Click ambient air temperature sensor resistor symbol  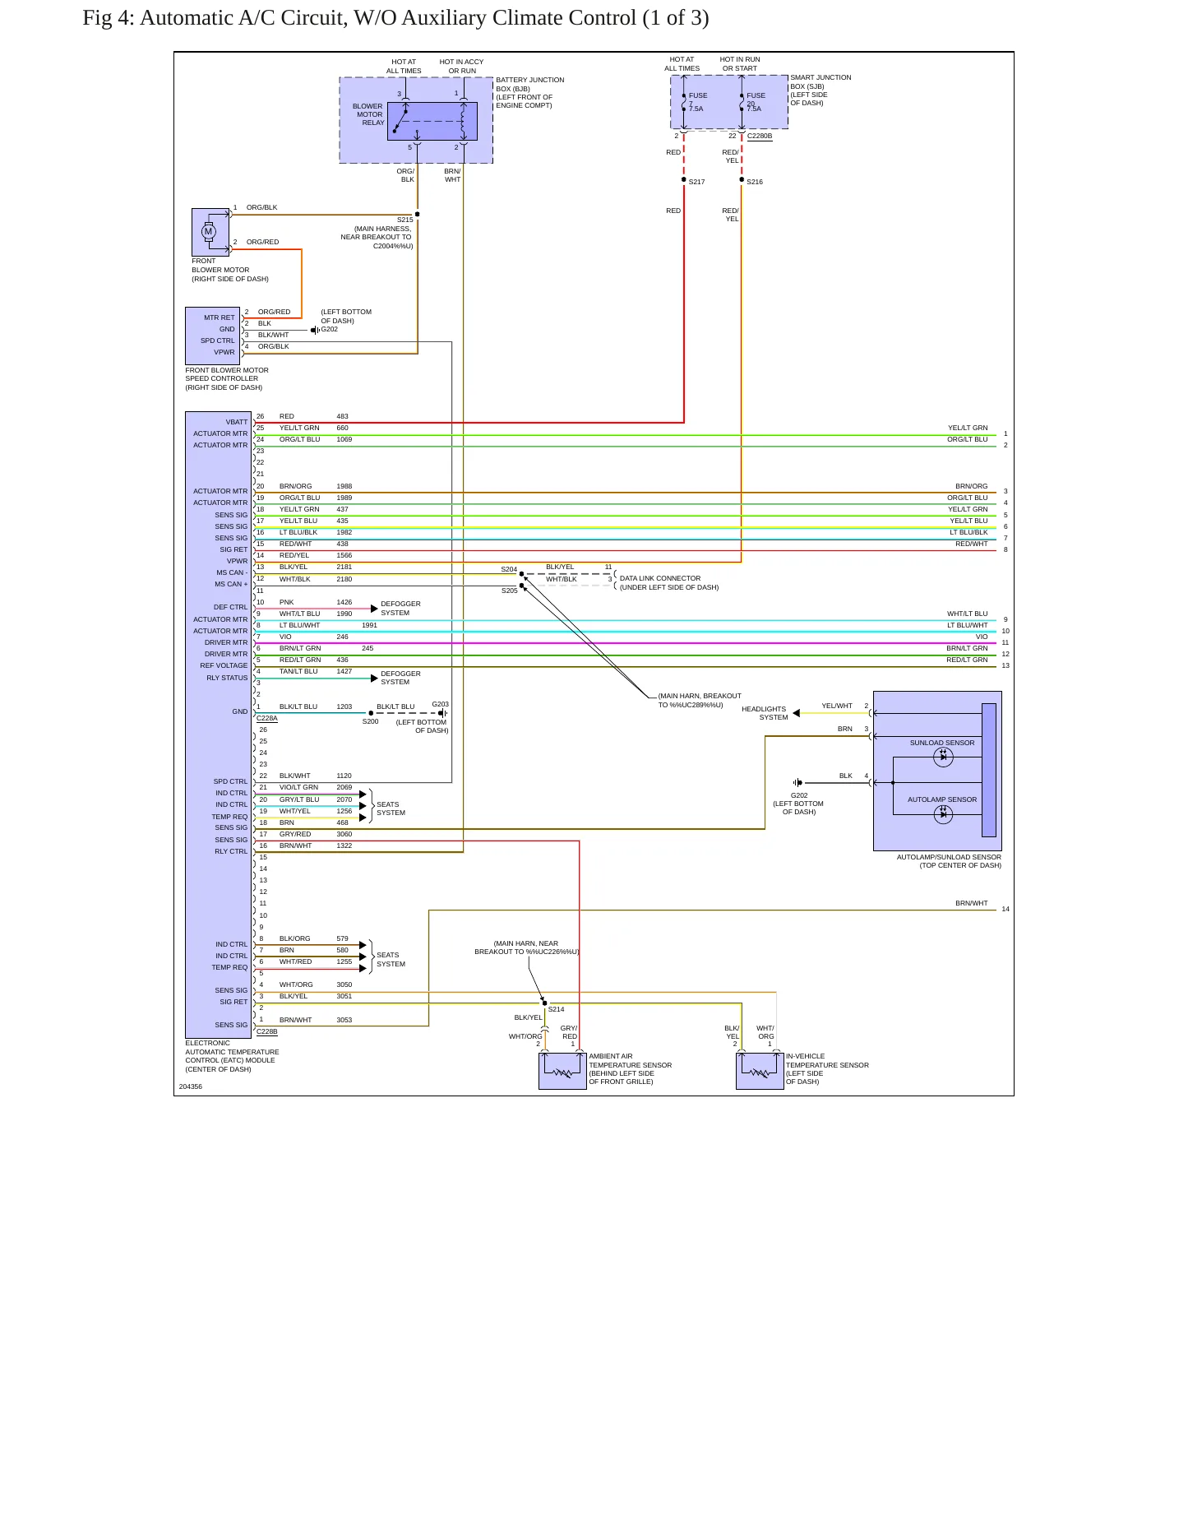(x=563, y=1072)
